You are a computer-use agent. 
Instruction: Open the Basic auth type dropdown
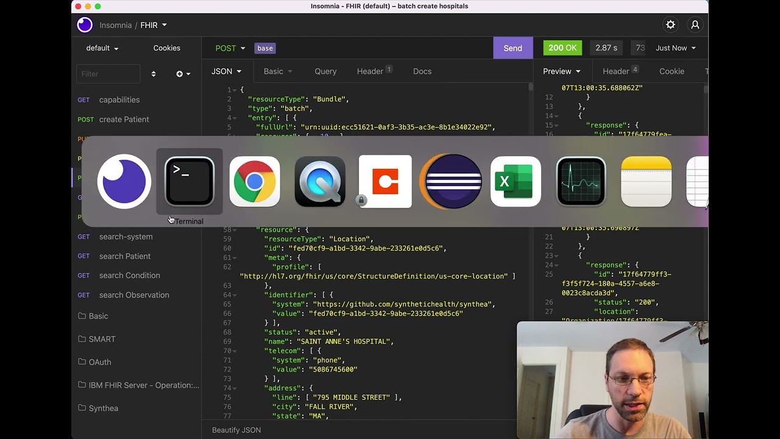click(278, 71)
